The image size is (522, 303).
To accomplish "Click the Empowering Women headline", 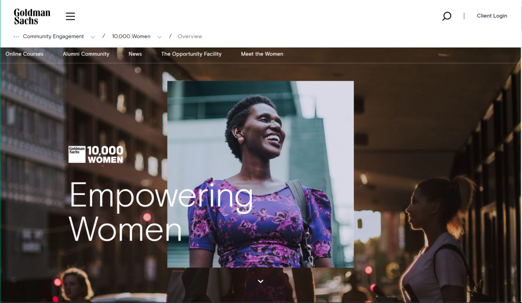I will 161,212.
